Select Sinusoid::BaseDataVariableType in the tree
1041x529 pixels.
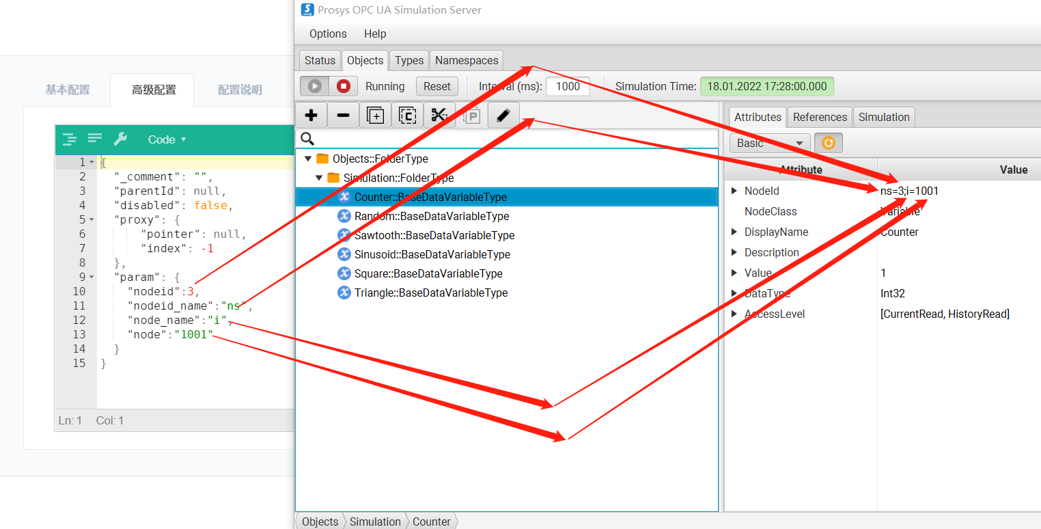tap(432, 254)
